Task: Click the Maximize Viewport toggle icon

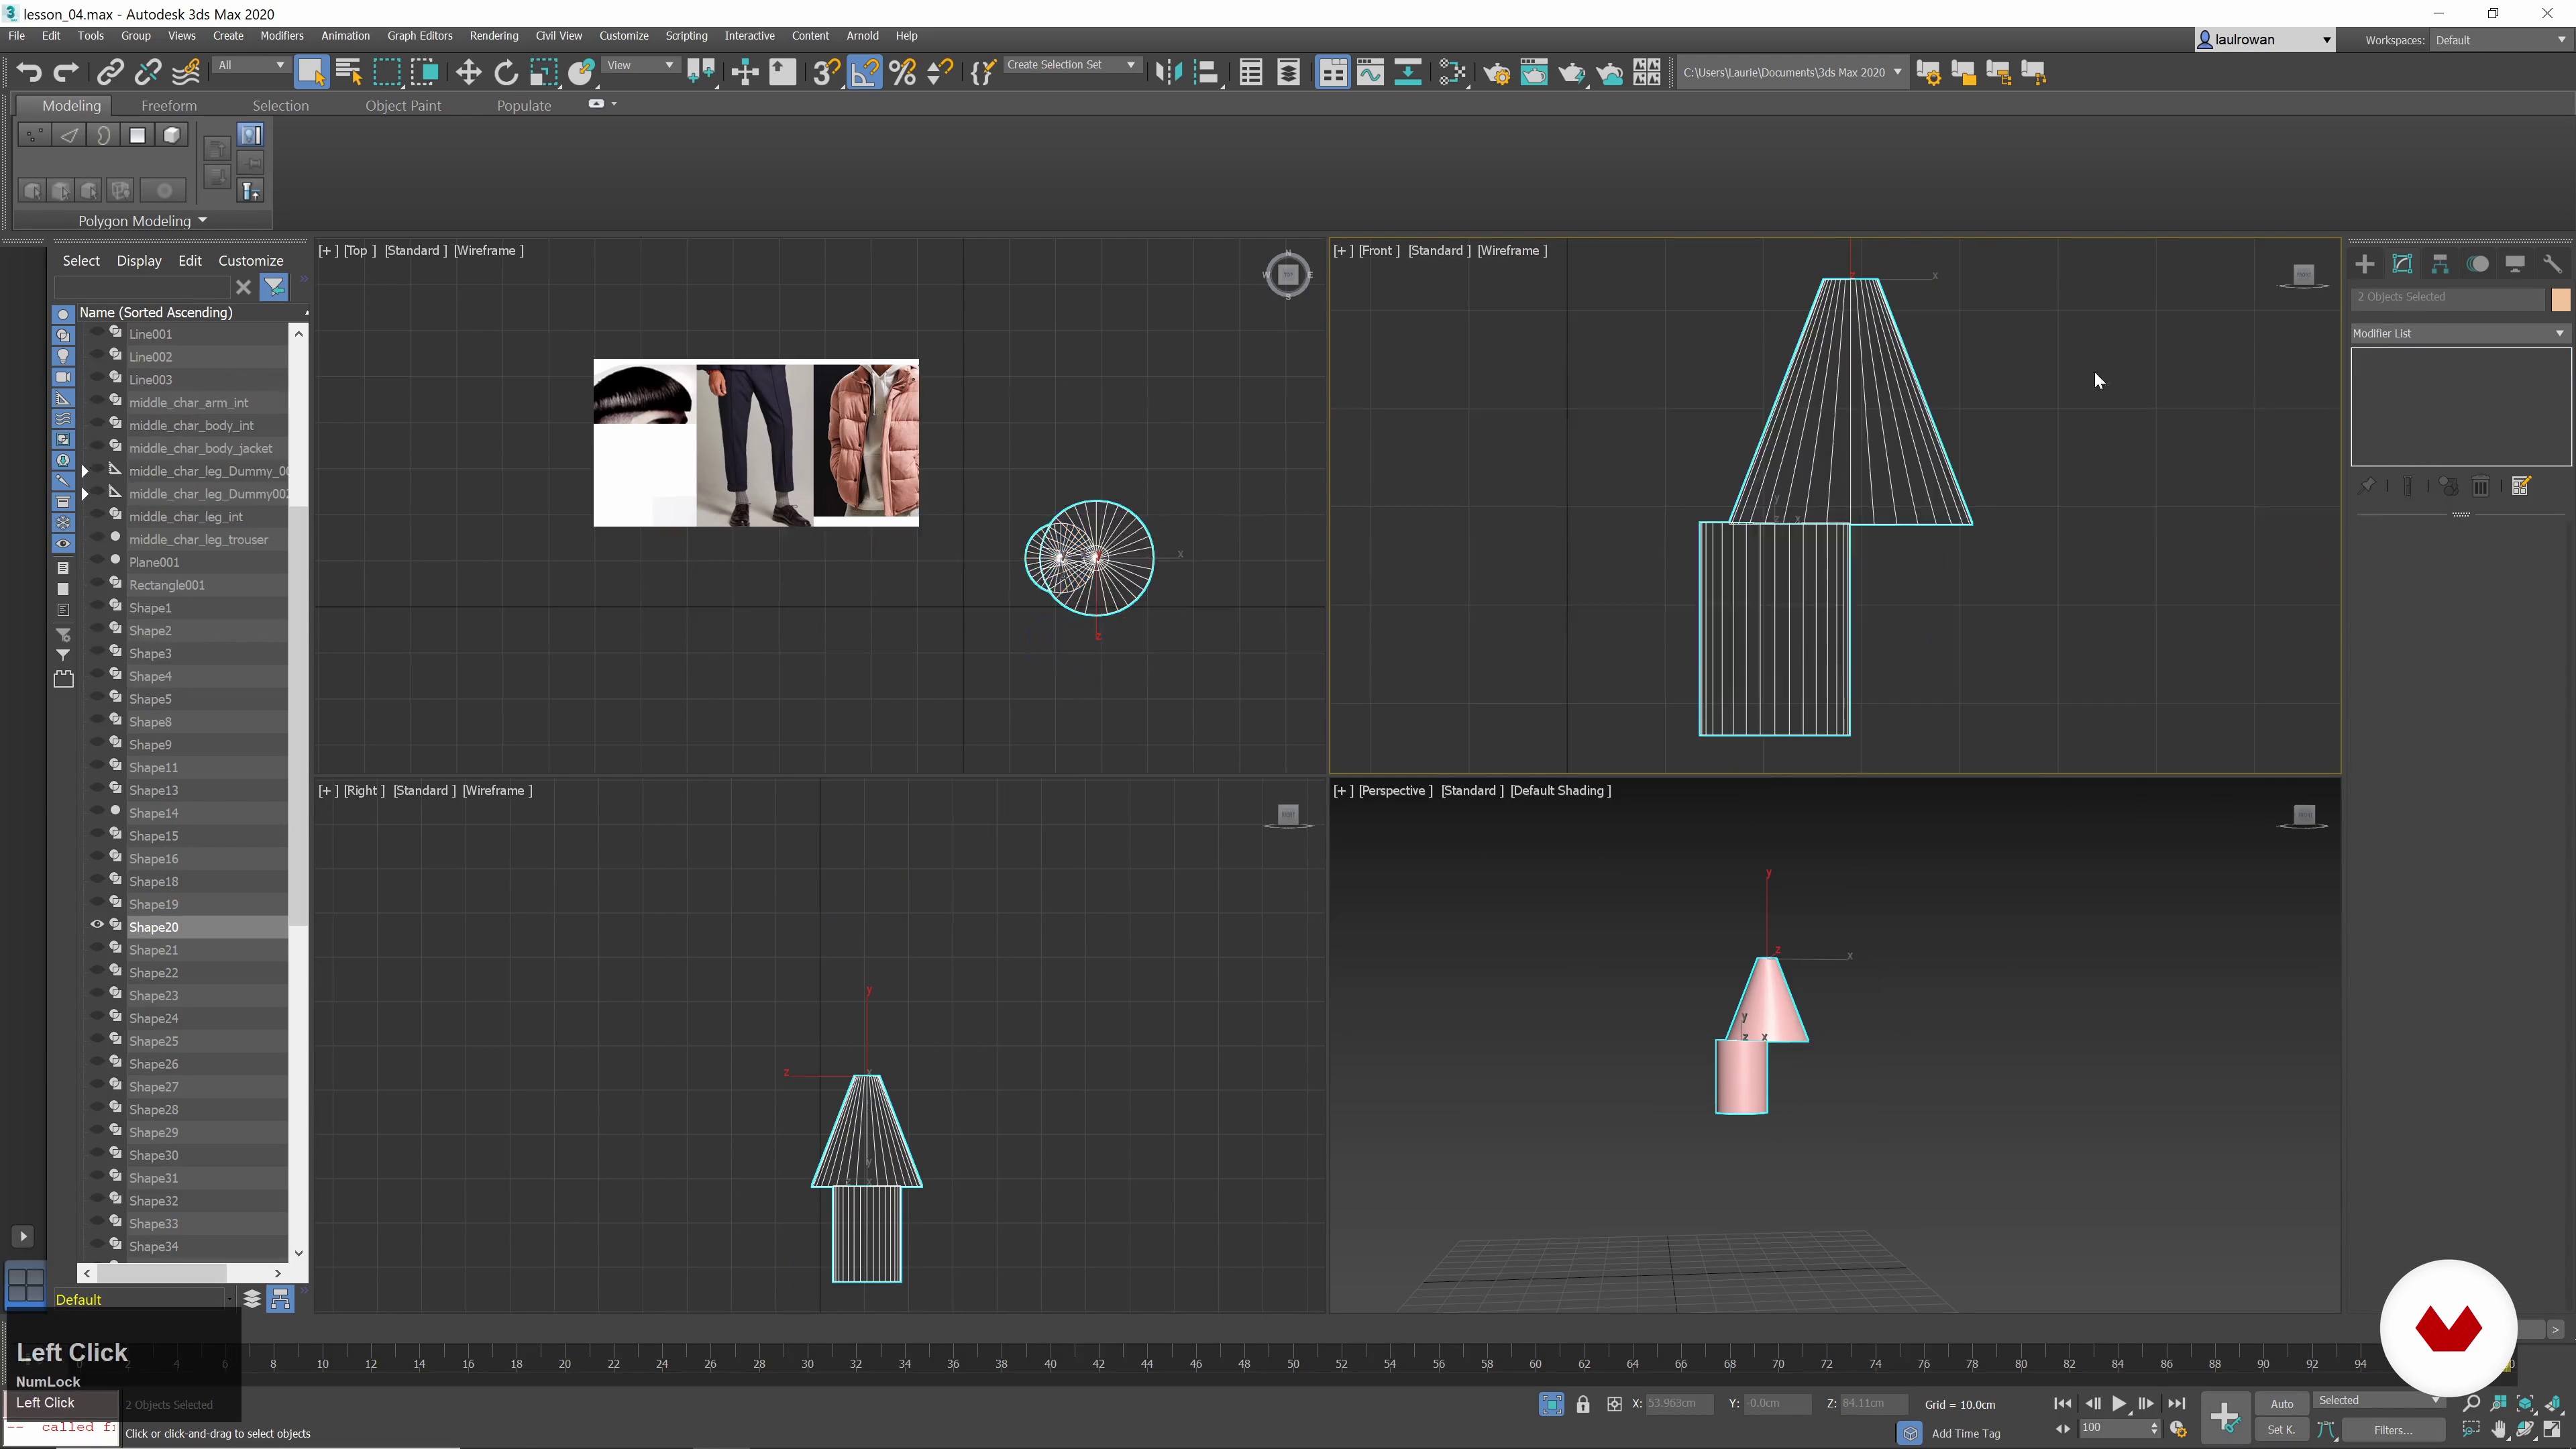Action: tap(2553, 1430)
